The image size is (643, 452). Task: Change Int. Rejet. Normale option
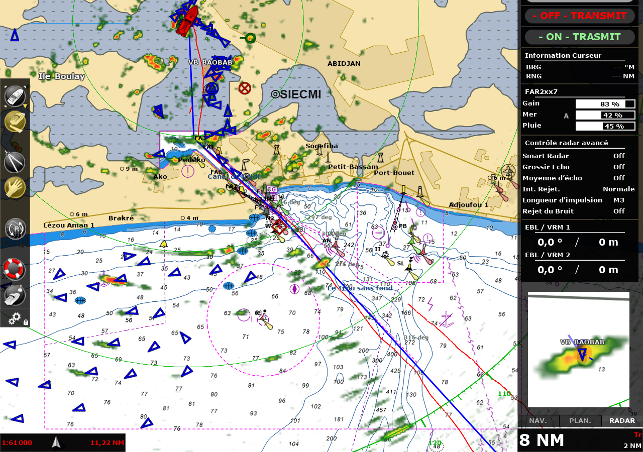click(x=618, y=189)
